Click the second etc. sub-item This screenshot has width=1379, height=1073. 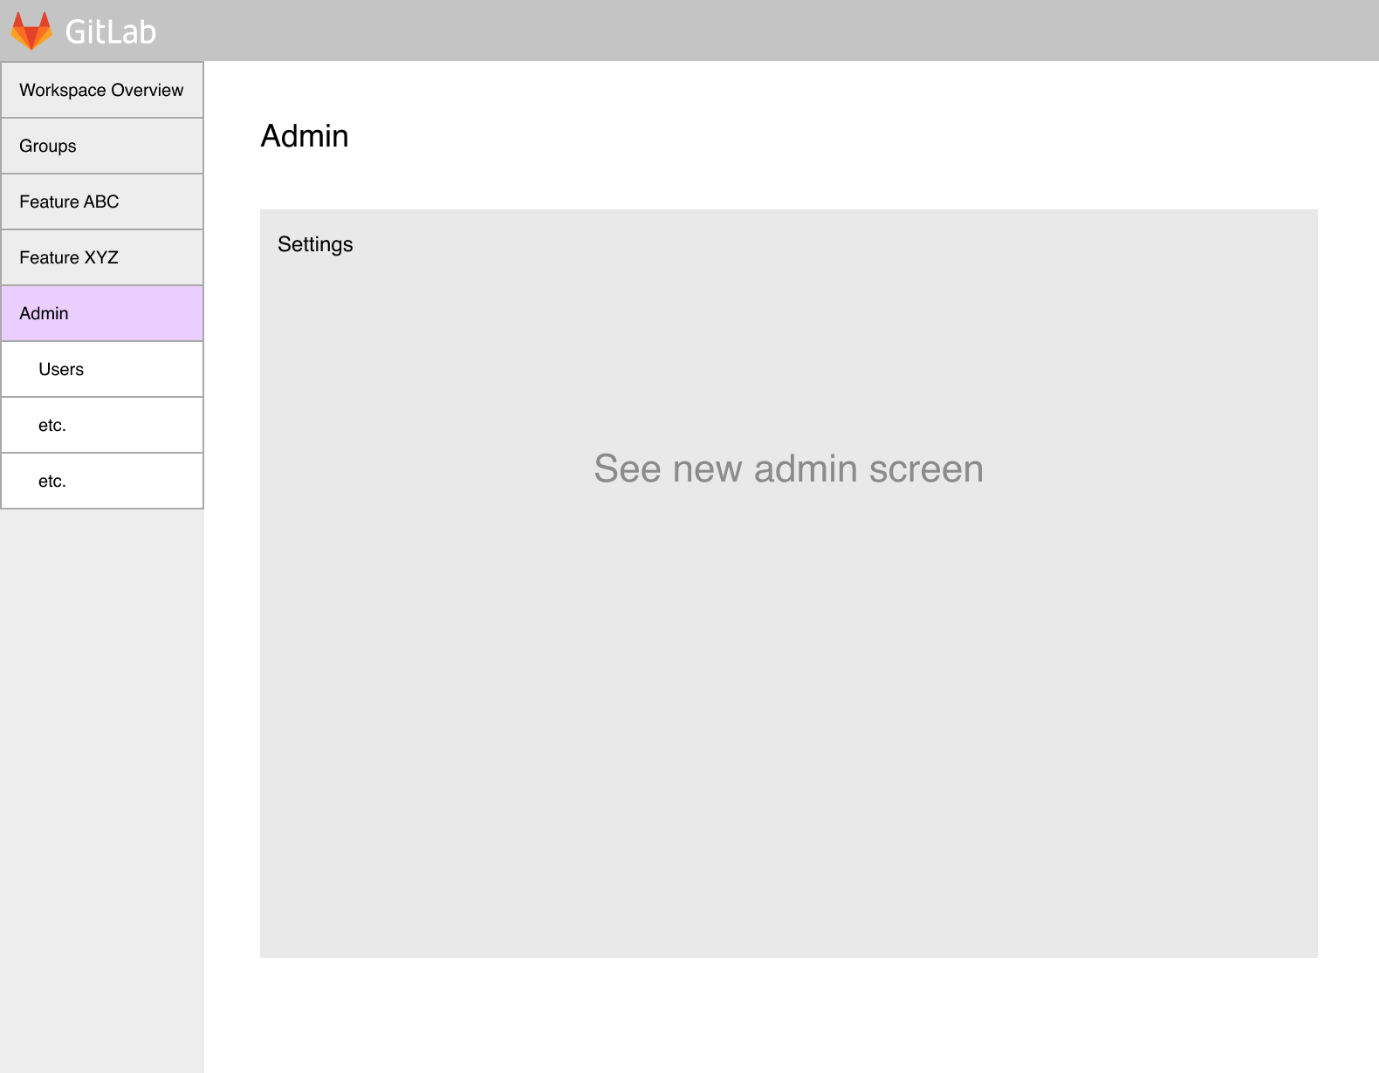pyautogui.click(x=102, y=481)
